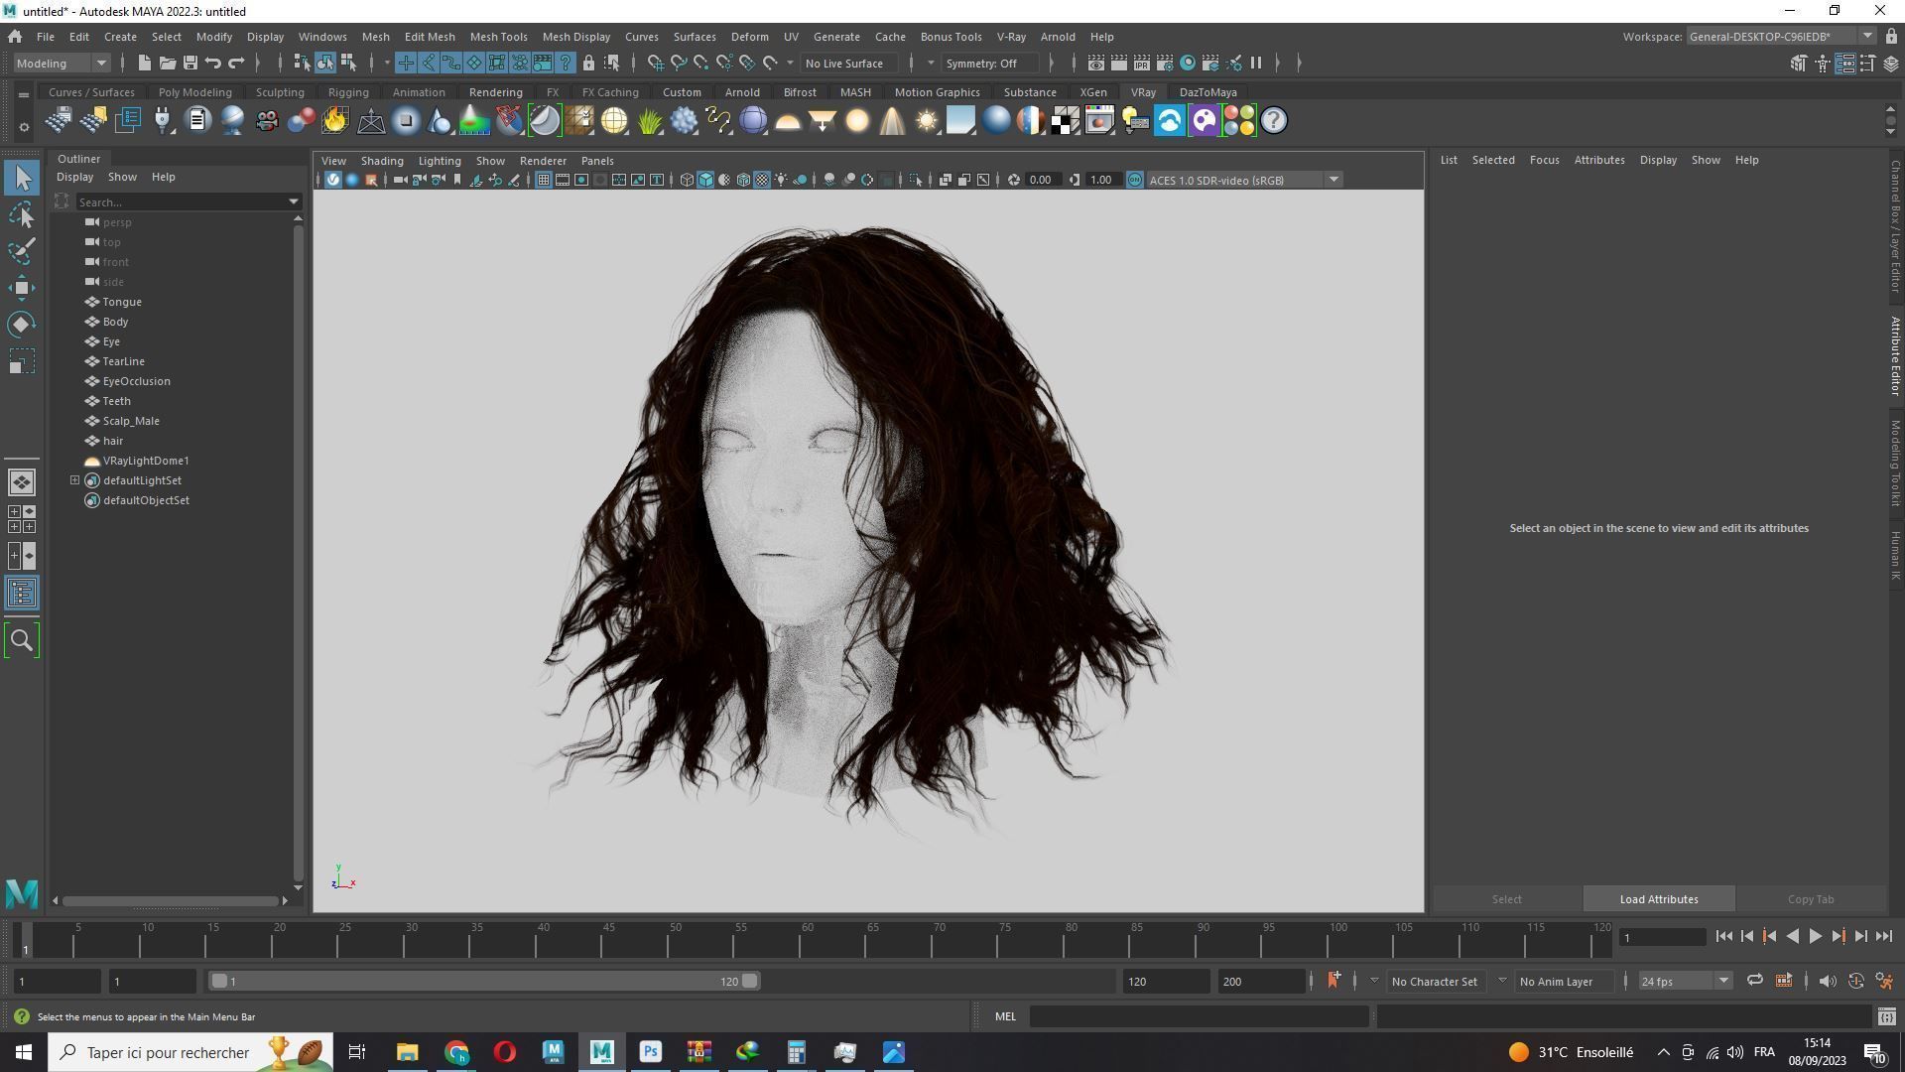
Task: Click the play forward button
Action: click(x=1815, y=936)
